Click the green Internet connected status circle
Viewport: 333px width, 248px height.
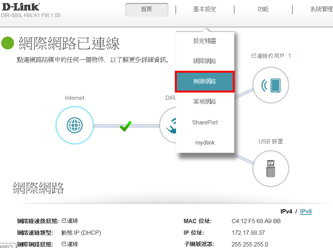click(x=8, y=43)
